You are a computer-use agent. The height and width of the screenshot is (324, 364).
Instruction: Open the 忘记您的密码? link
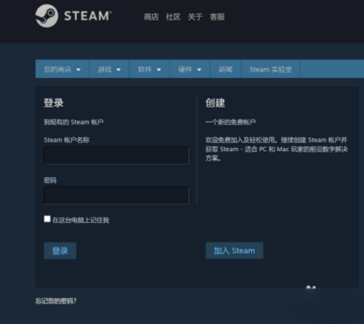pyautogui.click(x=56, y=301)
